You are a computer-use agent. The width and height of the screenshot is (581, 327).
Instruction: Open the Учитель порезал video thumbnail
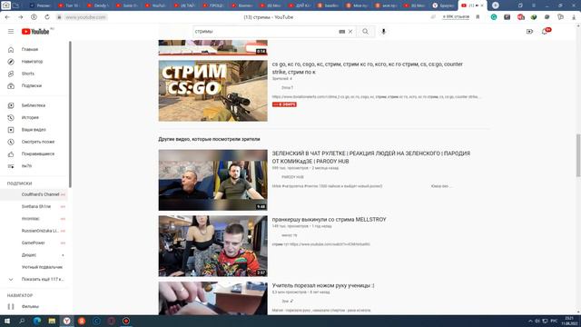click(x=213, y=299)
